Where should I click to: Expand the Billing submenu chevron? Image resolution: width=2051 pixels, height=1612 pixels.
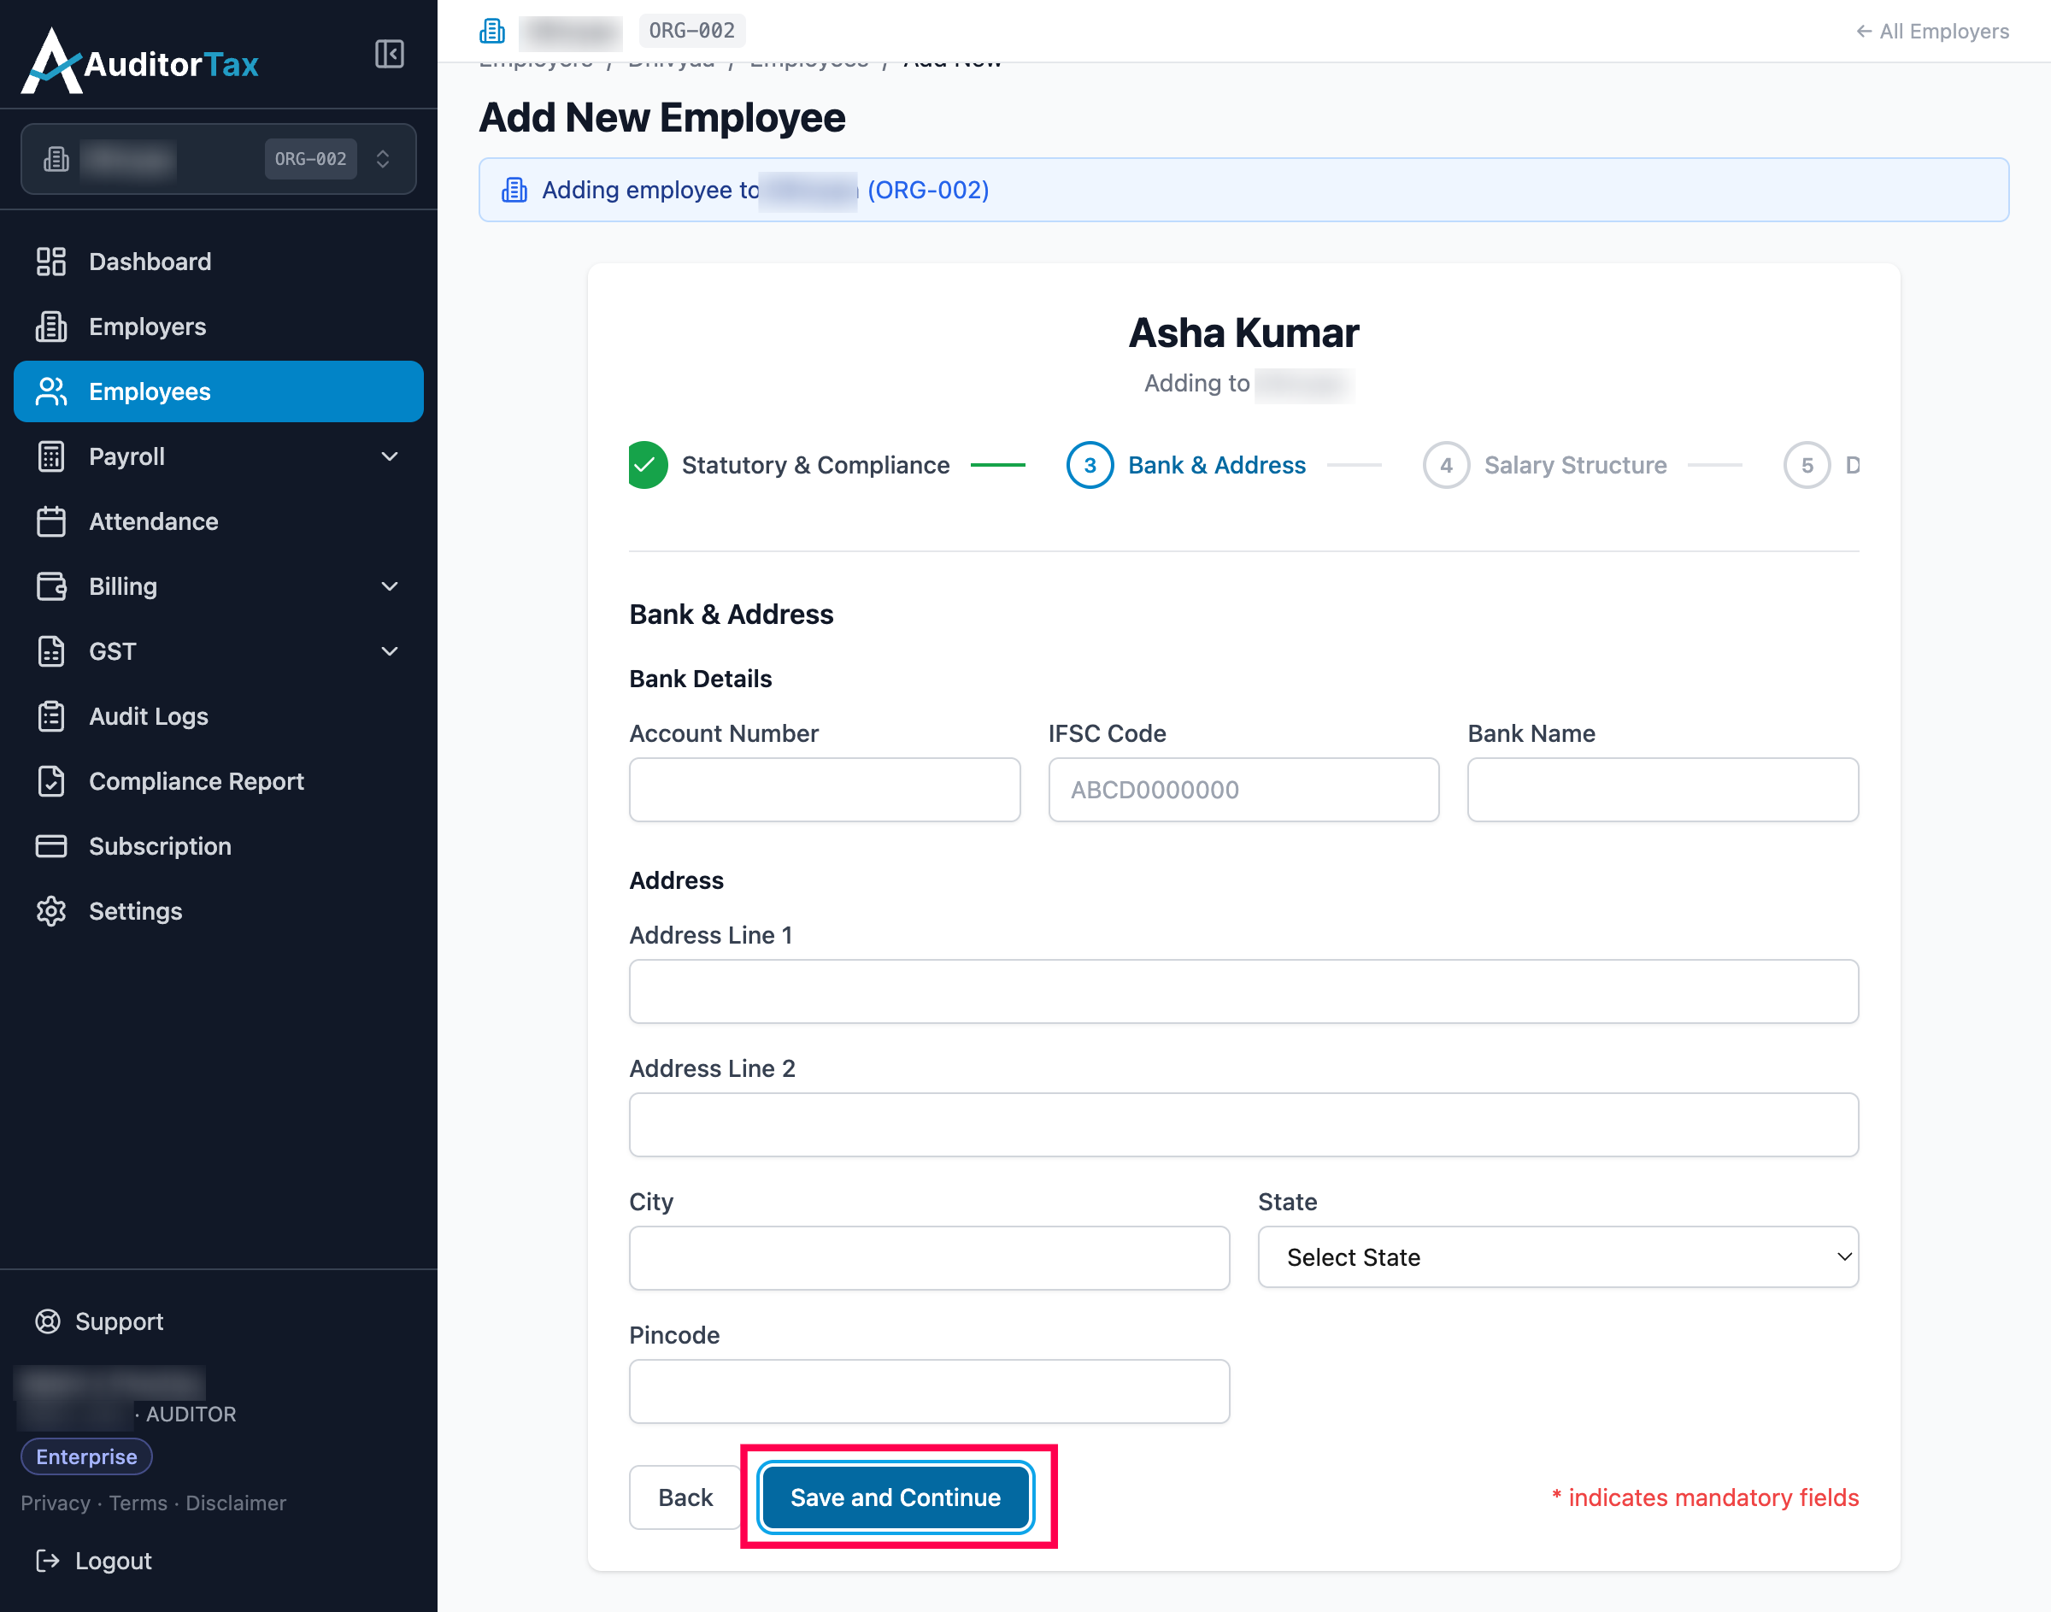click(390, 586)
